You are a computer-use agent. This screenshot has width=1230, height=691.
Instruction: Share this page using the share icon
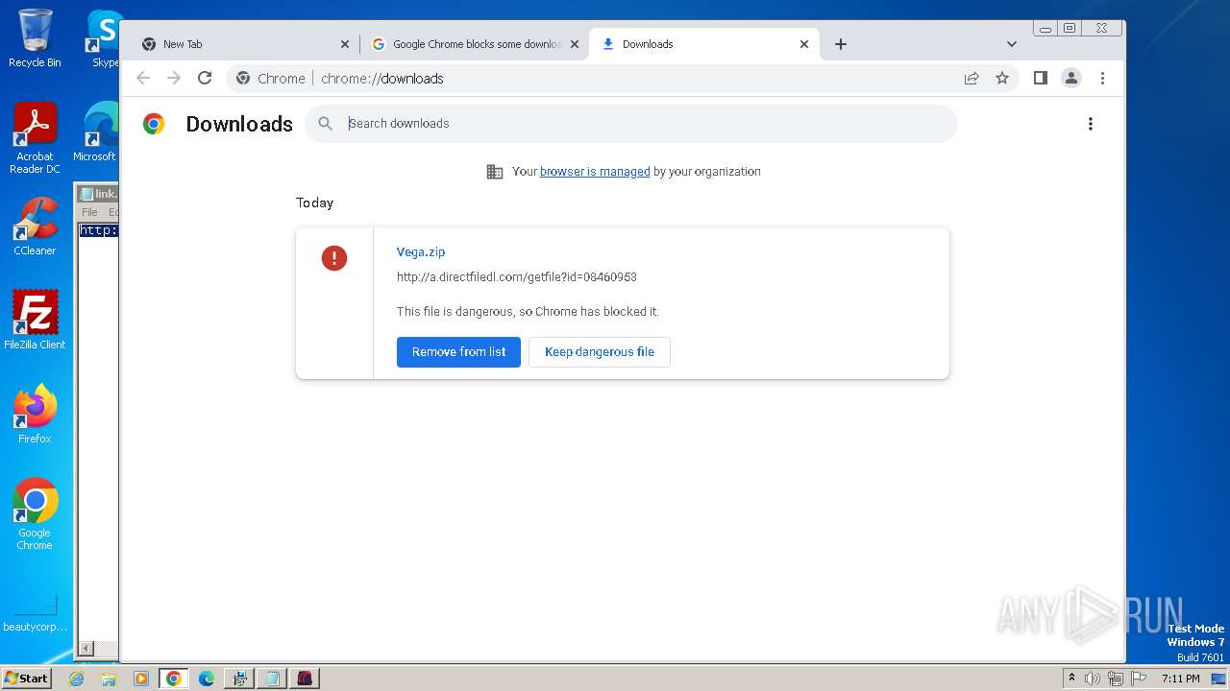click(972, 78)
